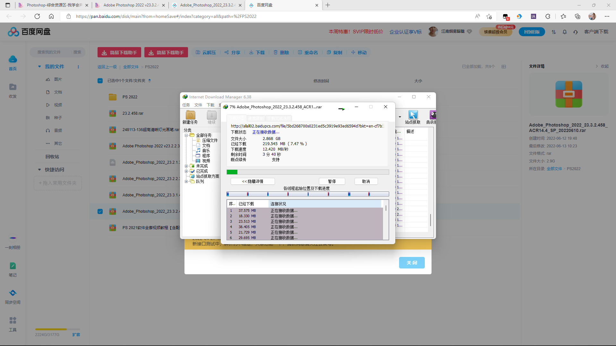Switch to the Adobe_Photoshop_2022_23.3.2 browser tab

tap(207, 5)
